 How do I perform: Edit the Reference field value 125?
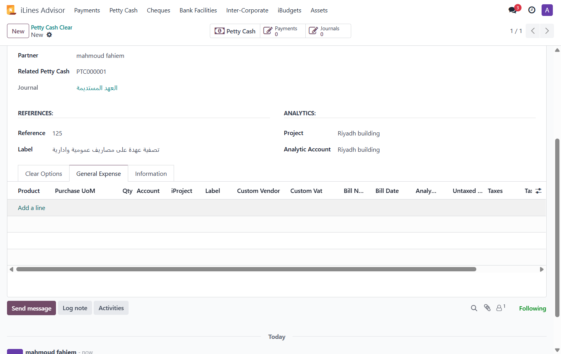pos(57,134)
